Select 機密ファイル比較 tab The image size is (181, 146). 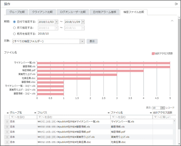(134, 12)
